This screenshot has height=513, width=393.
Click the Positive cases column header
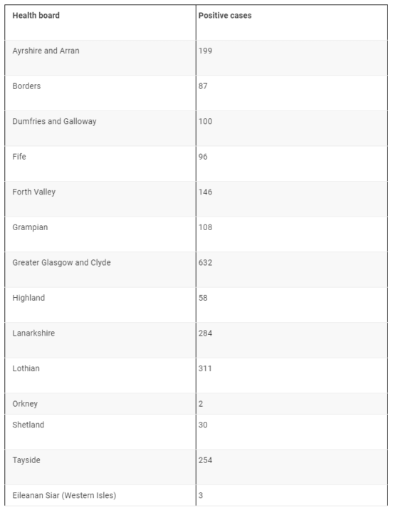click(225, 16)
